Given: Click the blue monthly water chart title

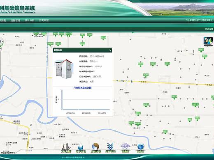Looking at the screenshot, I should (83, 88).
